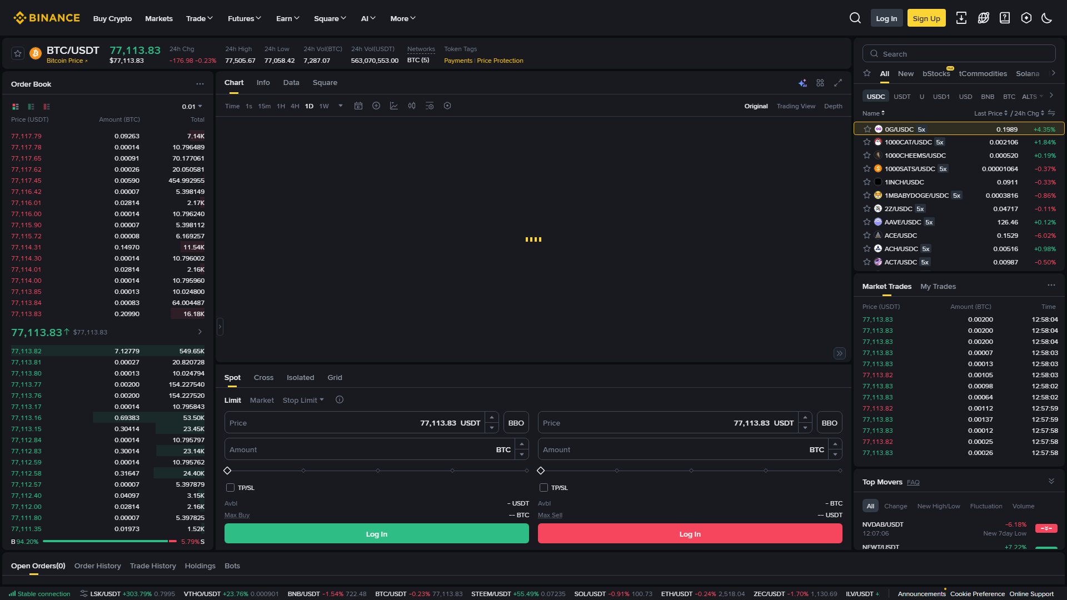This screenshot has height=600, width=1067.
Task: Click the red Log In sell button
Action: 690,534
